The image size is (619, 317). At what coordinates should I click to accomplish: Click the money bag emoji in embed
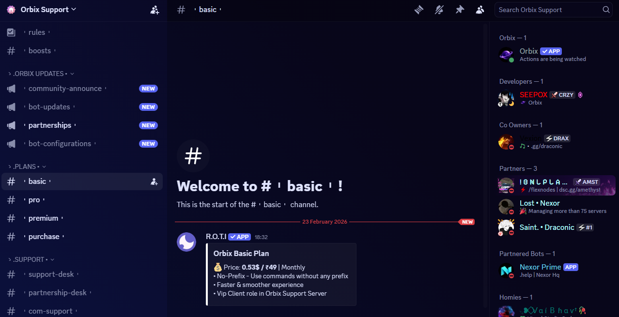point(217,267)
